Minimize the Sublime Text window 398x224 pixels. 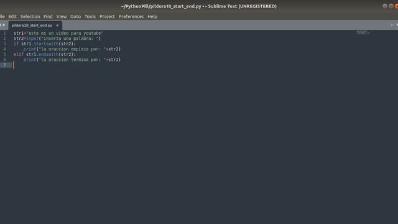point(385,6)
